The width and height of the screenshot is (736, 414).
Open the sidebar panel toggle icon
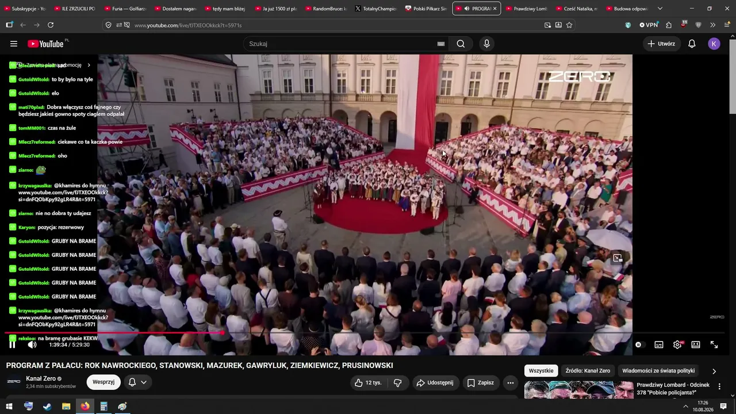pos(9,25)
